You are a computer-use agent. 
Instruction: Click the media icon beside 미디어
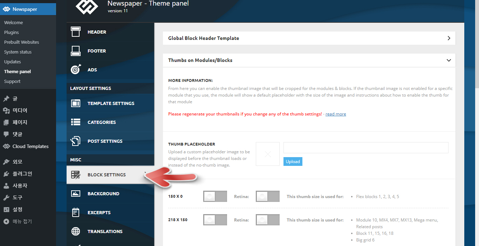coord(6,111)
